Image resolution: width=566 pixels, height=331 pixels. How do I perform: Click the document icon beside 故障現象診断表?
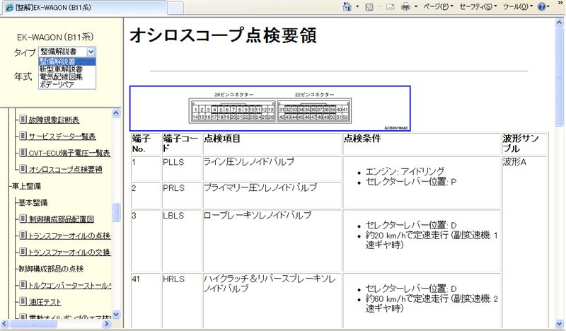pos(23,119)
